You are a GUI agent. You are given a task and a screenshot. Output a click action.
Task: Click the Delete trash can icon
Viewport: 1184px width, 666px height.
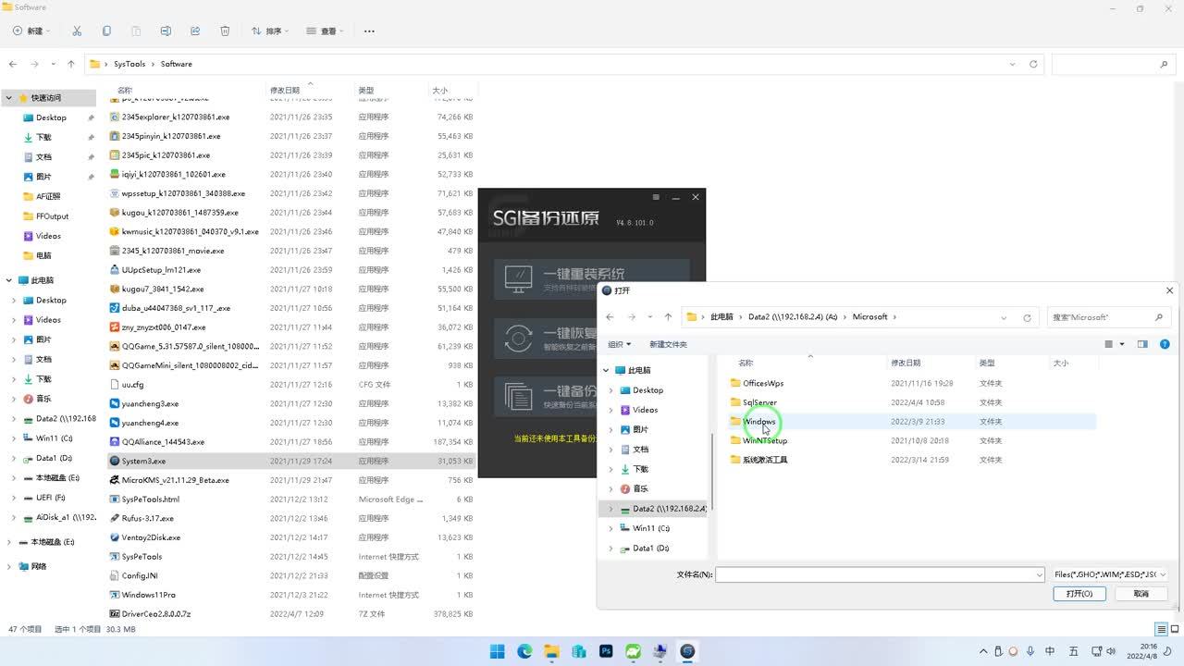[225, 31]
